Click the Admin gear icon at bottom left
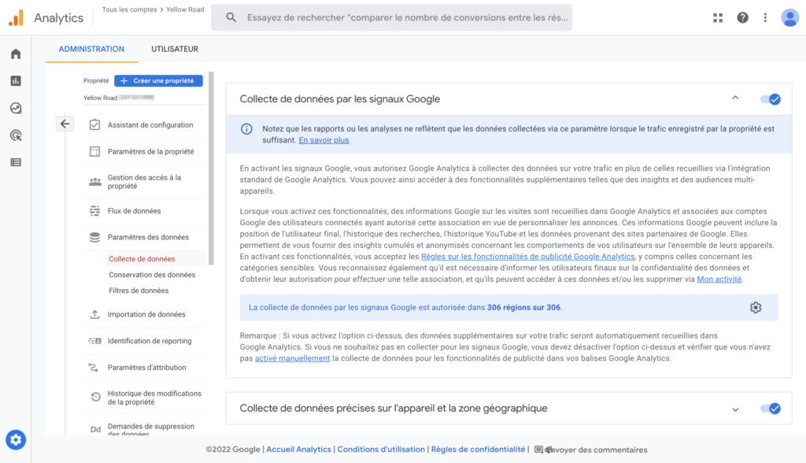806x463 pixels. point(16,439)
